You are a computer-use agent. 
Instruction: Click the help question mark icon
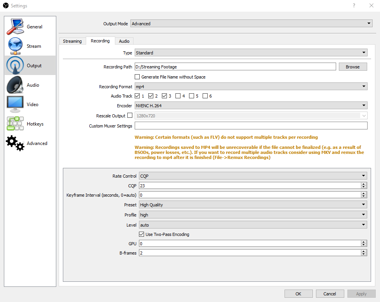pos(354,5)
